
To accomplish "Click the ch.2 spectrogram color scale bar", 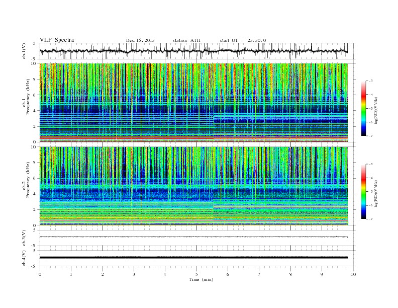I will 363,191.
